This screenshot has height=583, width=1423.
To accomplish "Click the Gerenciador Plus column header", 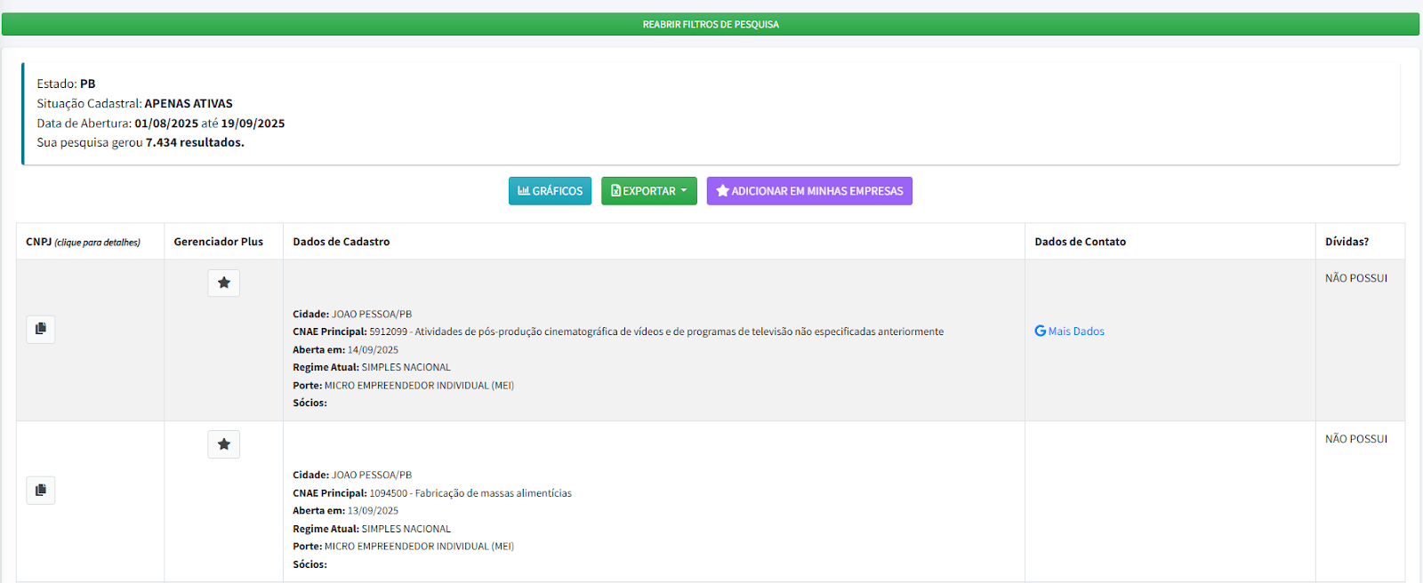I will pyautogui.click(x=219, y=242).
